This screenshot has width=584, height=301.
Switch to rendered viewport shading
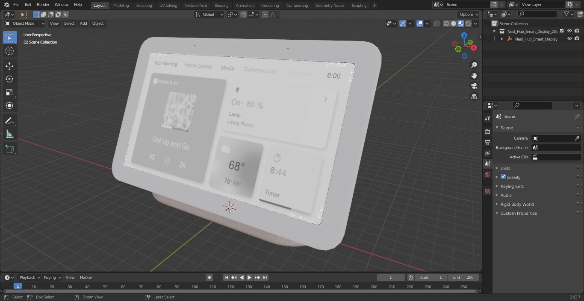point(468,23)
